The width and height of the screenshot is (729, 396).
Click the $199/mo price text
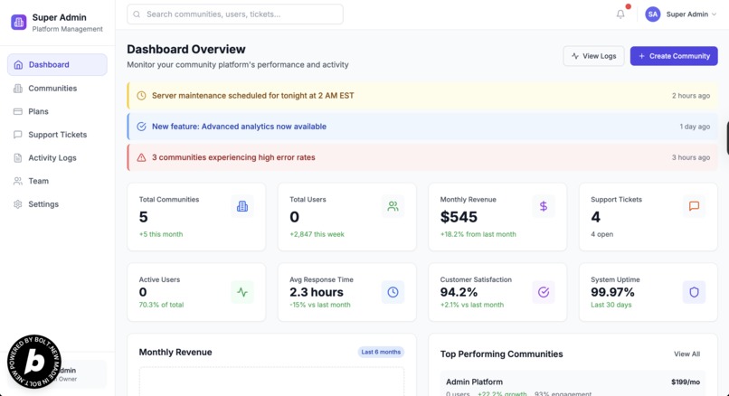[x=686, y=382]
